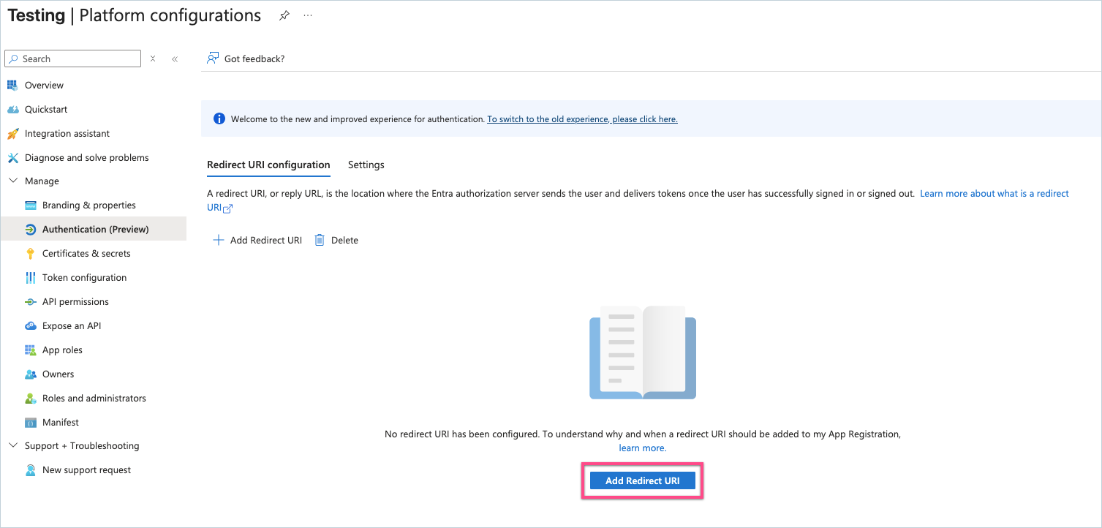
Task: Click the New support request person icon
Action: tap(31, 470)
